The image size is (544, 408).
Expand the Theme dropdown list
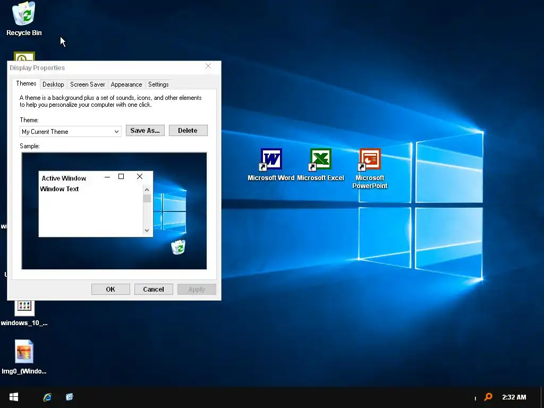pyautogui.click(x=71, y=132)
